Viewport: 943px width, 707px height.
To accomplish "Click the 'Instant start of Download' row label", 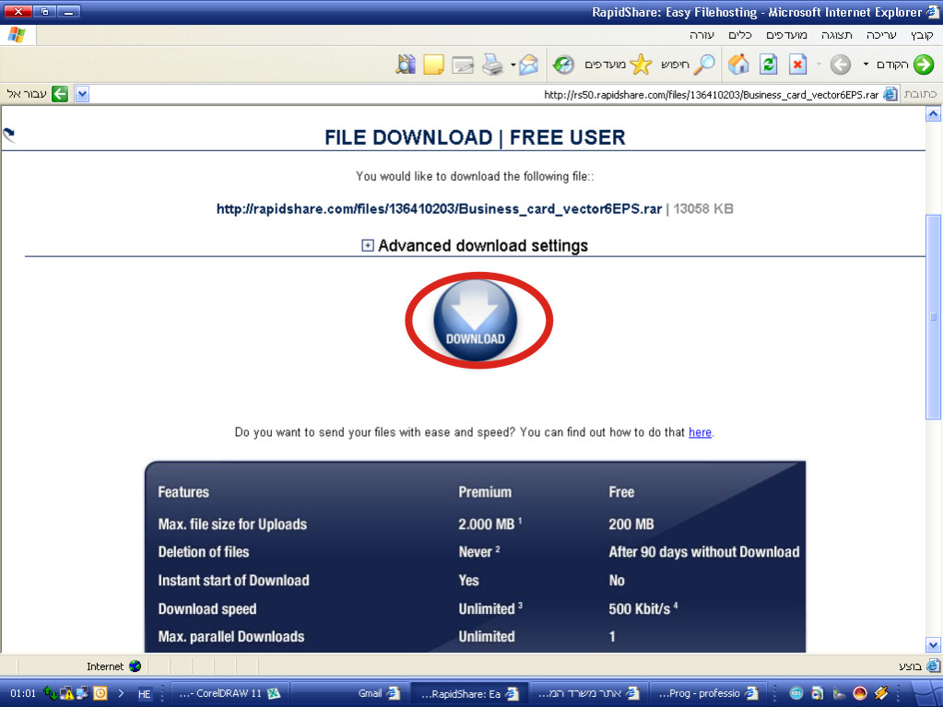I will pos(233,581).
